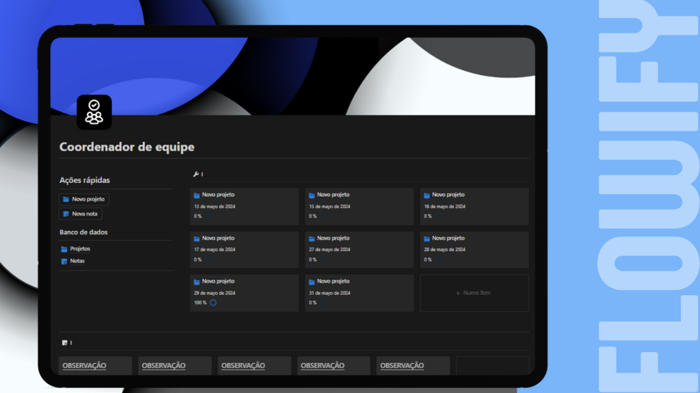Select the notes view tab above observations
The height and width of the screenshot is (393, 700).
click(x=67, y=343)
